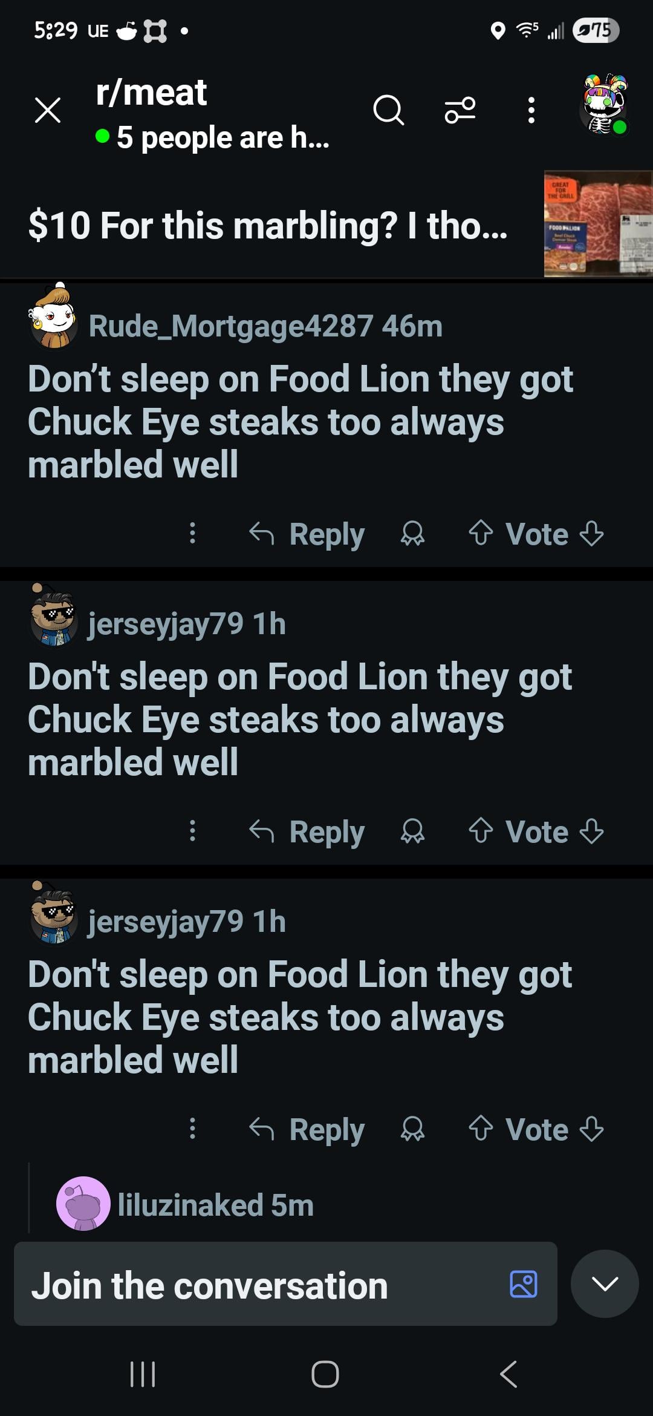Screen dimensions: 653x1416
Task: Upvote the first jerseyjay79 comment
Action: point(481,831)
